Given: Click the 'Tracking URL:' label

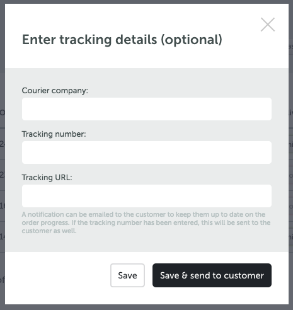Looking at the screenshot, I should coord(47,178).
